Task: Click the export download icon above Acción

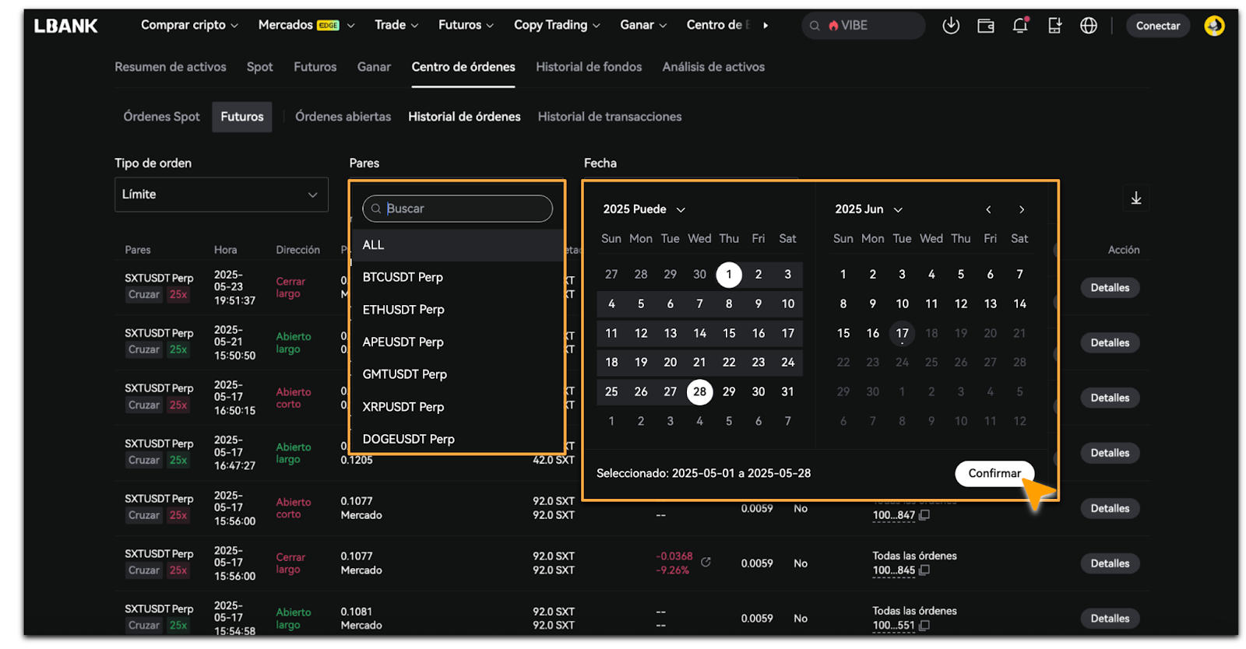Action: (1135, 198)
